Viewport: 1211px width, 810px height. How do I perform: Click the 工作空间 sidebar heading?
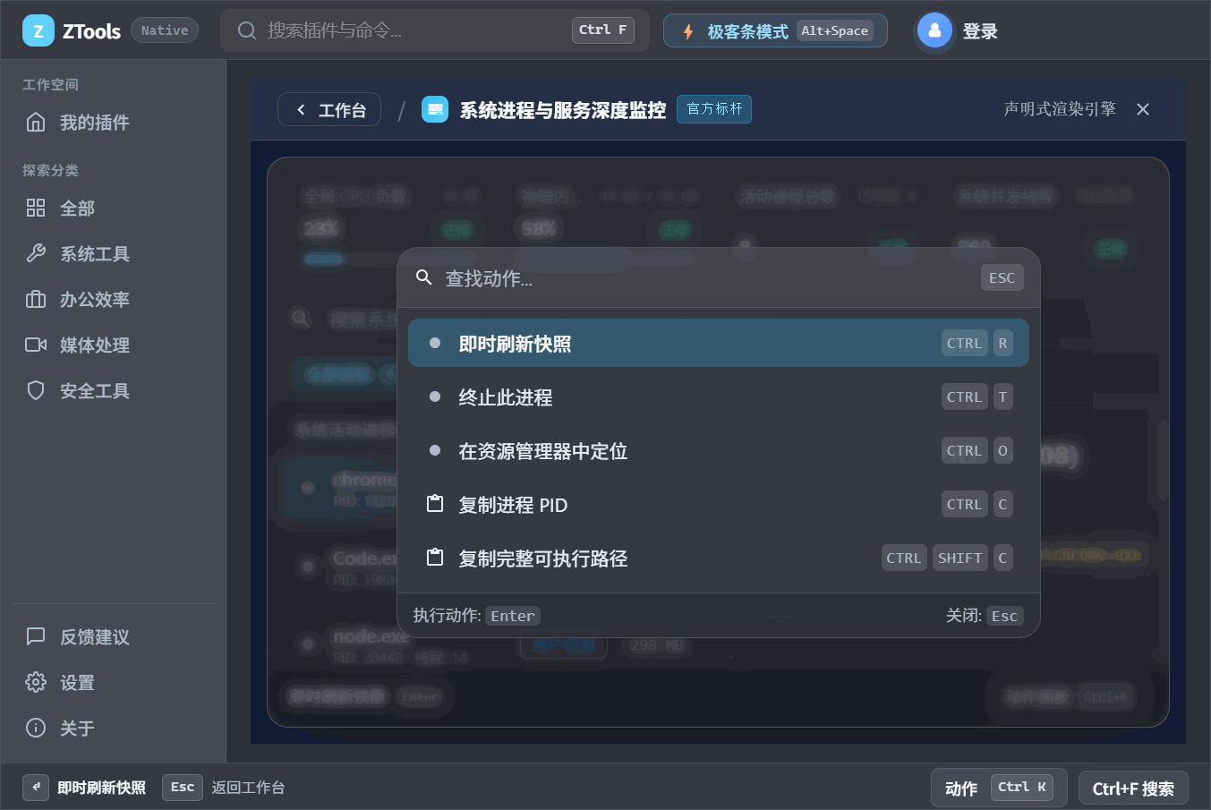coord(50,84)
